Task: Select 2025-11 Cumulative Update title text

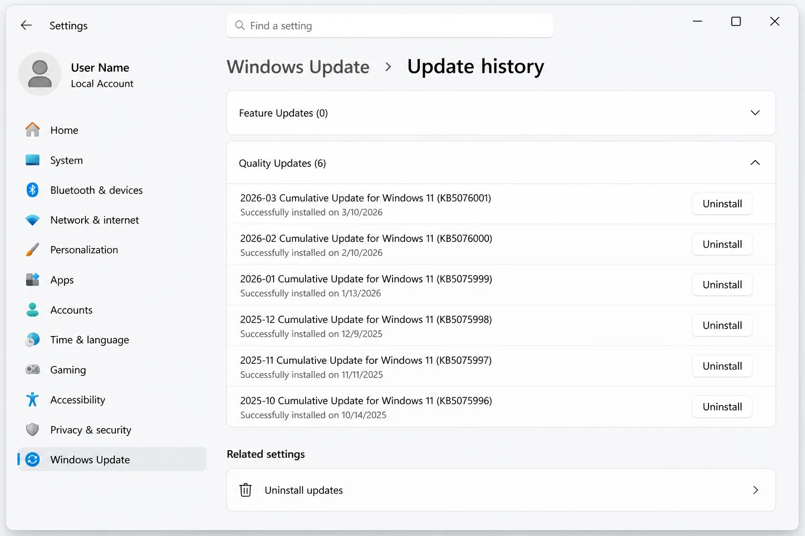Action: (366, 360)
